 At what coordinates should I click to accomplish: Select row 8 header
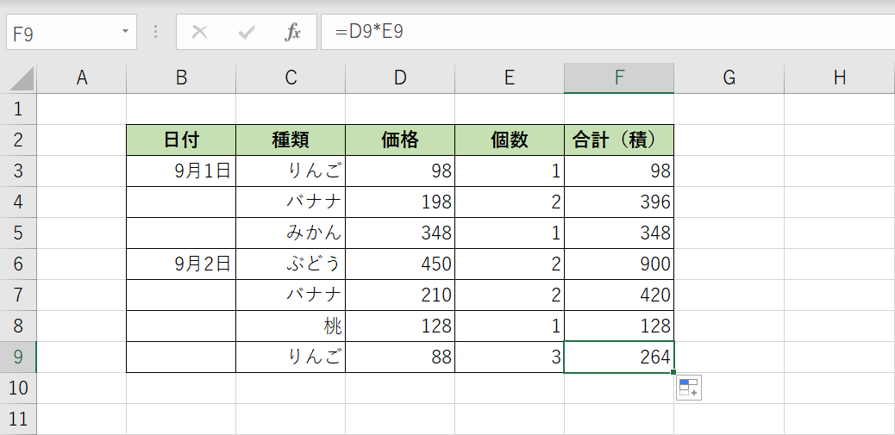18,326
